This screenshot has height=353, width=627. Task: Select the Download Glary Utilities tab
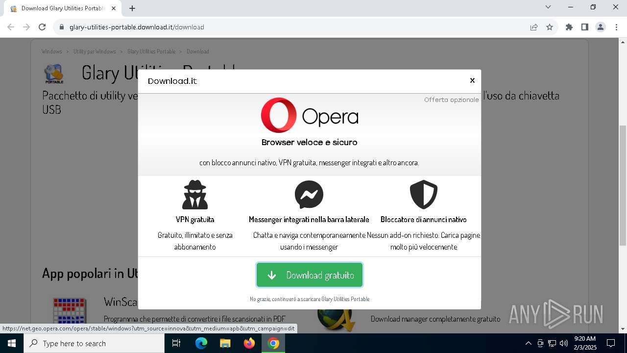pyautogui.click(x=63, y=8)
